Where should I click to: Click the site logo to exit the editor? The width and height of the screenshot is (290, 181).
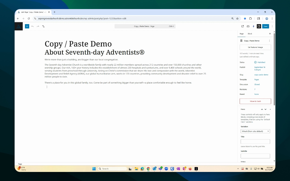pos(19,26)
